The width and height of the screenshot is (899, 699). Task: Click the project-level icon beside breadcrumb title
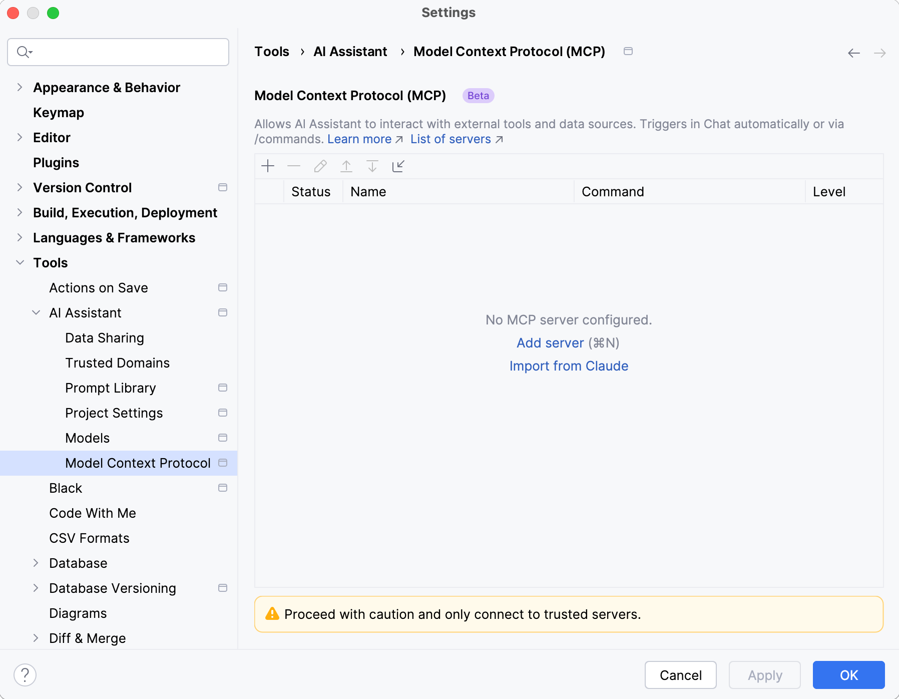[628, 51]
